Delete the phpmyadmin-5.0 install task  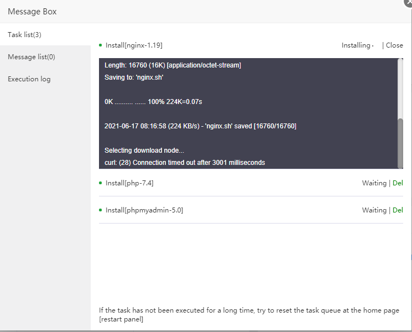(398, 210)
